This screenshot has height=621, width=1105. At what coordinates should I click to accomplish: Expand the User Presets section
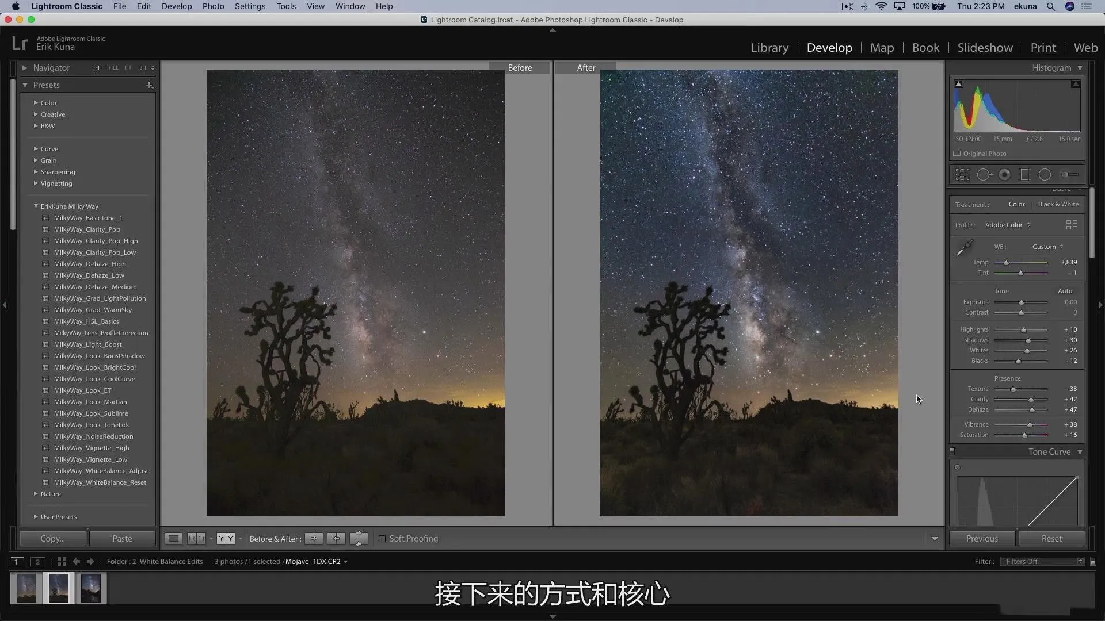point(35,516)
